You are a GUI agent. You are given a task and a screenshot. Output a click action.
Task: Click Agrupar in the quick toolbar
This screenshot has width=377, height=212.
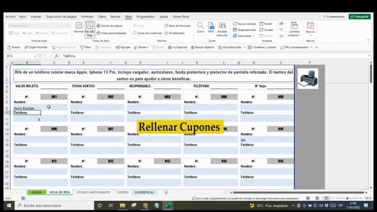[x=123, y=47]
